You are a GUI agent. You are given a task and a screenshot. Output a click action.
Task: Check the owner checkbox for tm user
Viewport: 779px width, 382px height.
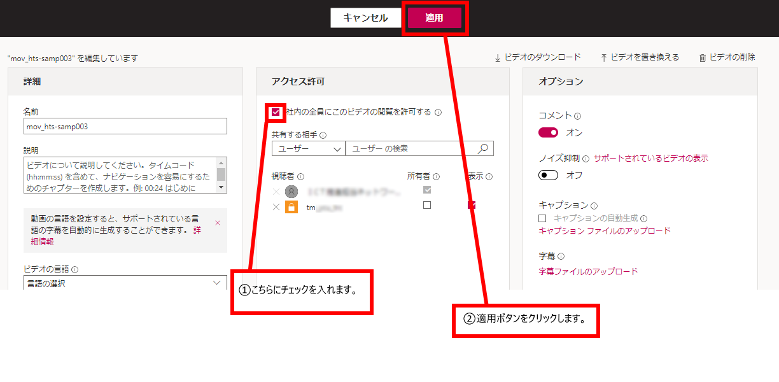(427, 205)
